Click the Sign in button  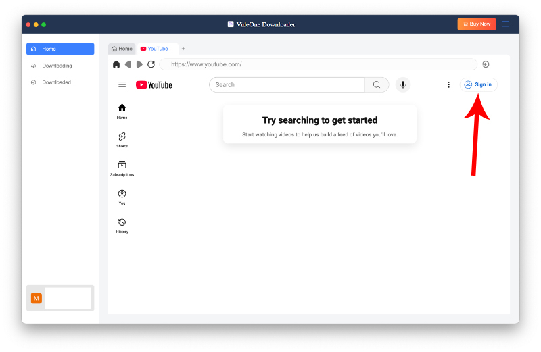point(478,84)
